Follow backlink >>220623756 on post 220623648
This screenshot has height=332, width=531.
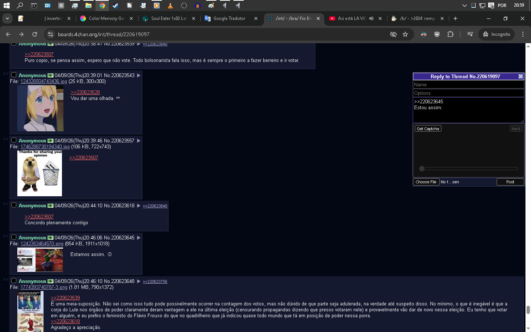coord(155,281)
